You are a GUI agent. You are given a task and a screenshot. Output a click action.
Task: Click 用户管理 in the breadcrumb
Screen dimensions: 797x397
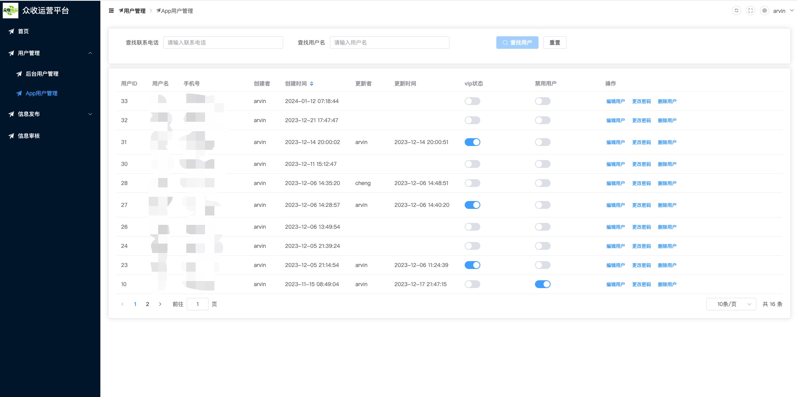[132, 11]
